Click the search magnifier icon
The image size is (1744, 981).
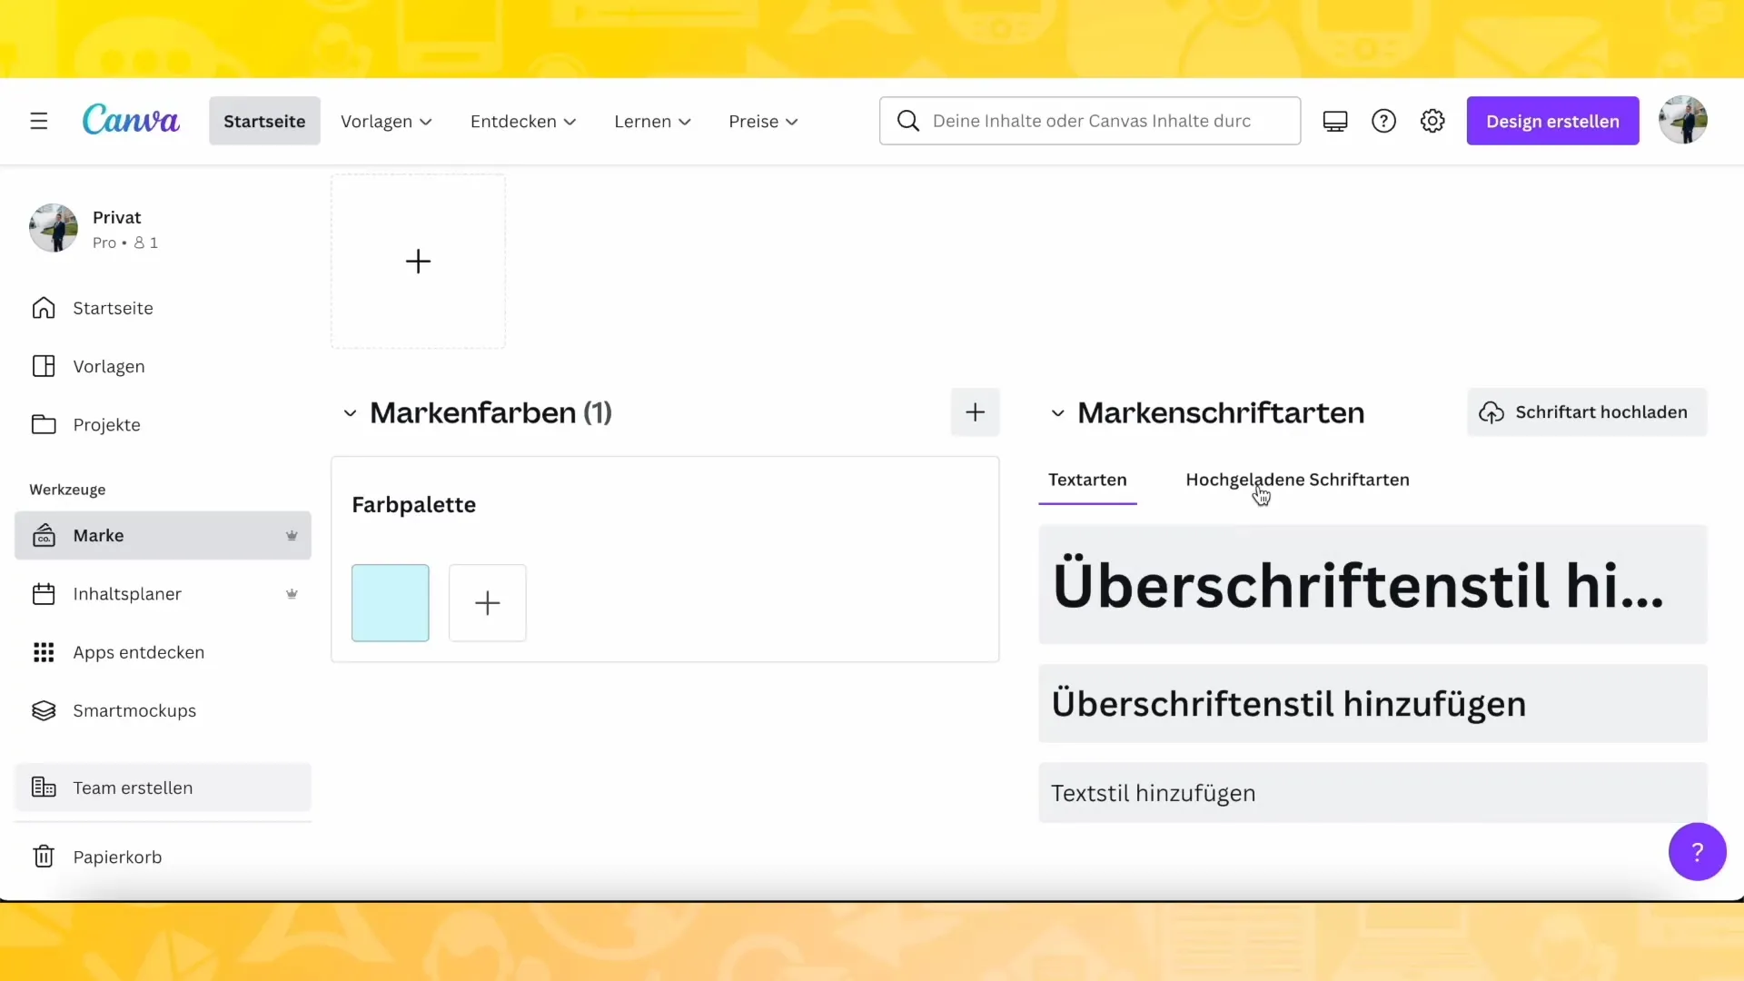[x=907, y=121]
